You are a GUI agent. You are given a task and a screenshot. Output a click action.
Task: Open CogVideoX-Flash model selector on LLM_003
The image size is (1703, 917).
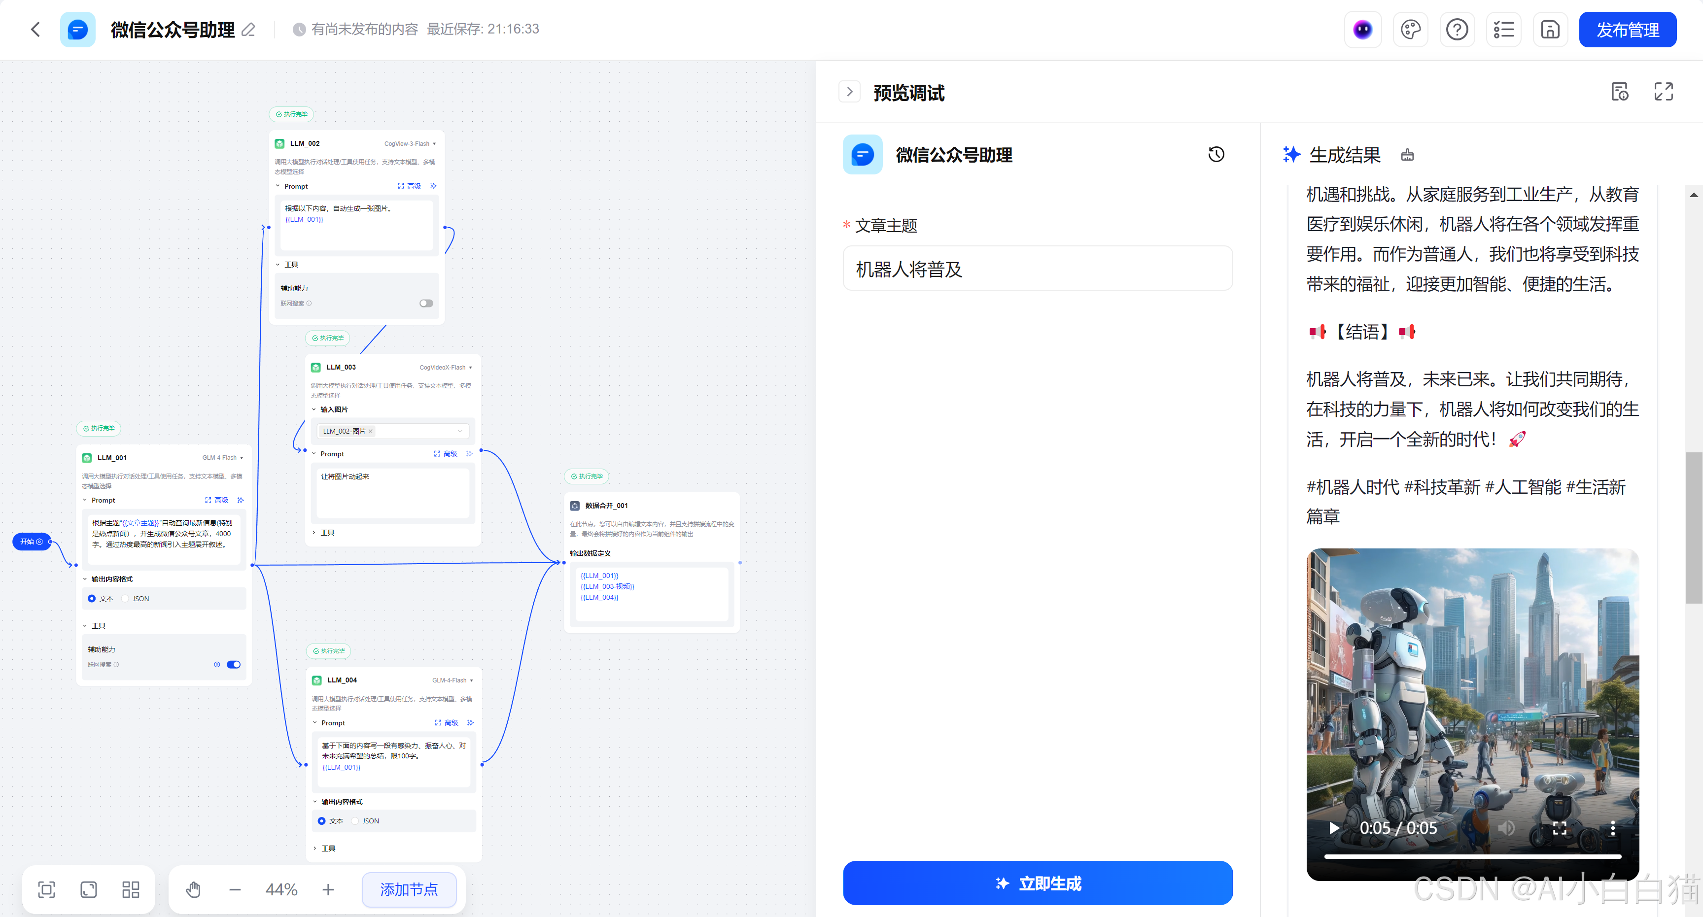coord(446,367)
